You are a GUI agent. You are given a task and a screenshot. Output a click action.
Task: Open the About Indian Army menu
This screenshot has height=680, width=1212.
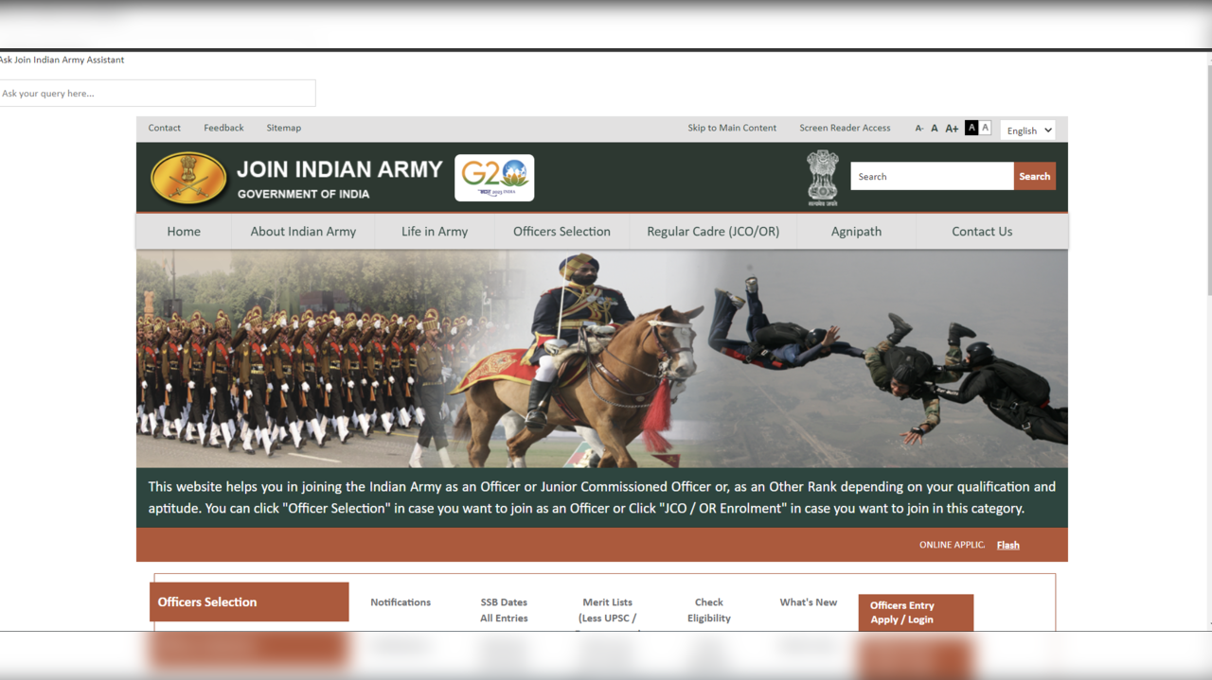(x=302, y=231)
